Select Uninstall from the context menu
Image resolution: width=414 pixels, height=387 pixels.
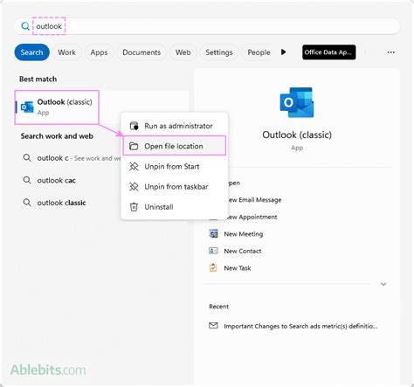click(174, 207)
